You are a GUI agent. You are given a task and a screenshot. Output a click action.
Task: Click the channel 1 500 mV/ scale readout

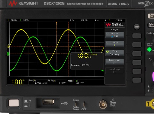(14, 20)
